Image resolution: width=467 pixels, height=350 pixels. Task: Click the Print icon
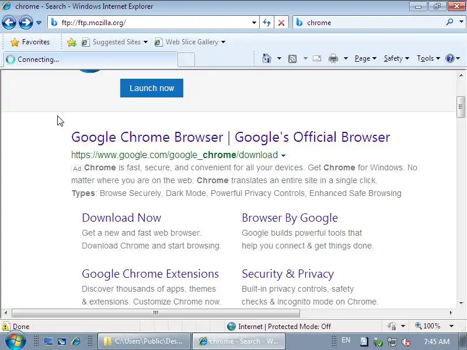click(x=333, y=58)
